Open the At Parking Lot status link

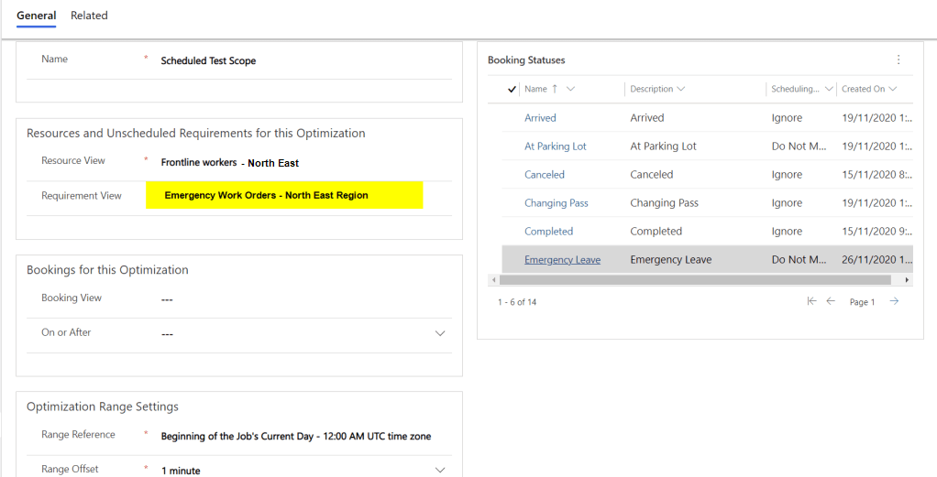pos(555,146)
